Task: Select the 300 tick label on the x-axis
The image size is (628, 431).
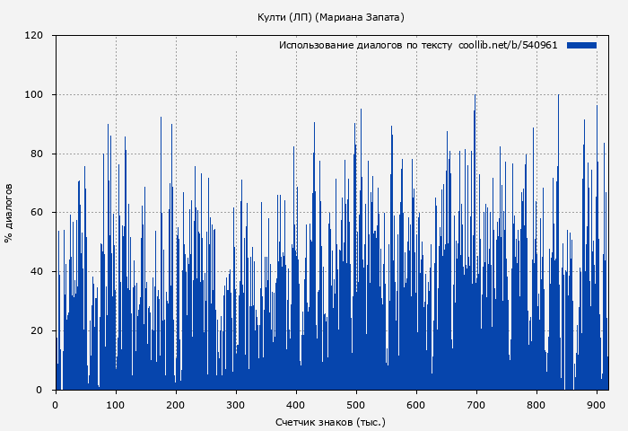Action: pos(236,405)
